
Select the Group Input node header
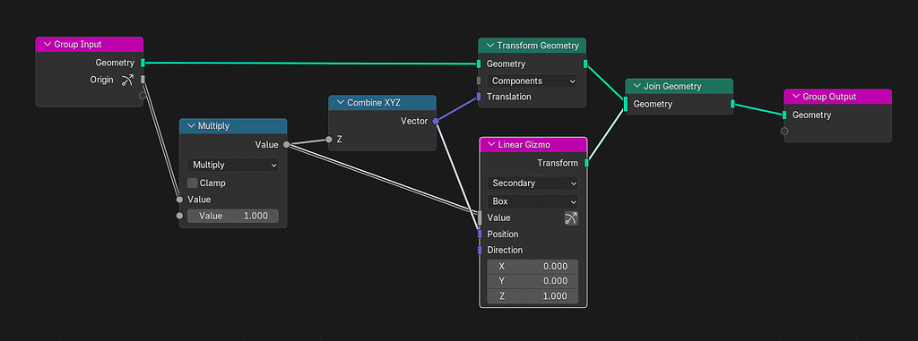coord(90,45)
